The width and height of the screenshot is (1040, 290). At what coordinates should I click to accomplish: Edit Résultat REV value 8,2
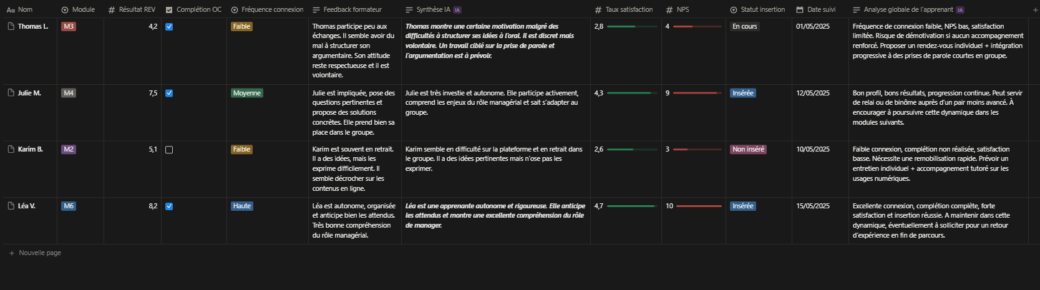pyautogui.click(x=153, y=206)
